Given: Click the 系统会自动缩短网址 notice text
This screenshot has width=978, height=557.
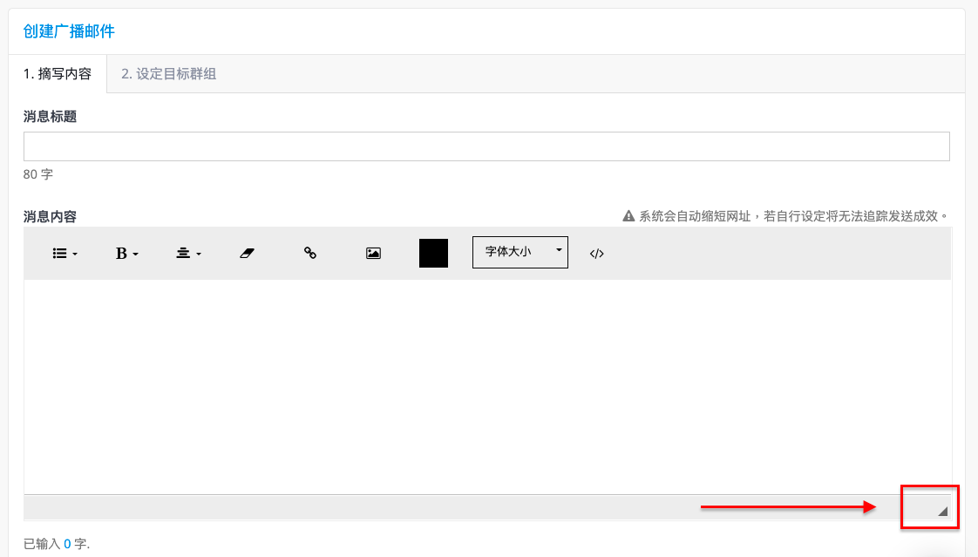Looking at the screenshot, I should (x=793, y=216).
